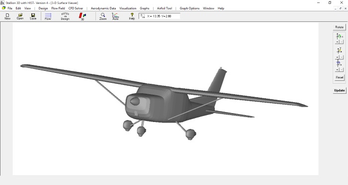Increase Z-axis rotation with plus button
348x185 pixels.
click(x=338, y=70)
